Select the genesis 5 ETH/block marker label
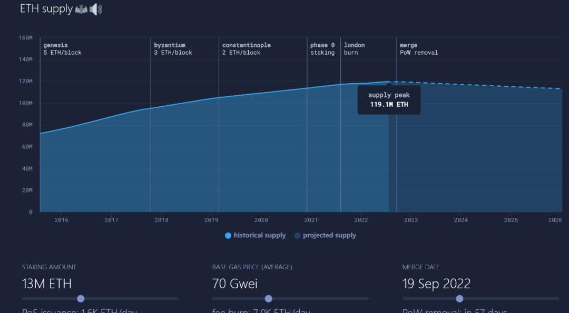The image size is (569, 313). coord(62,49)
